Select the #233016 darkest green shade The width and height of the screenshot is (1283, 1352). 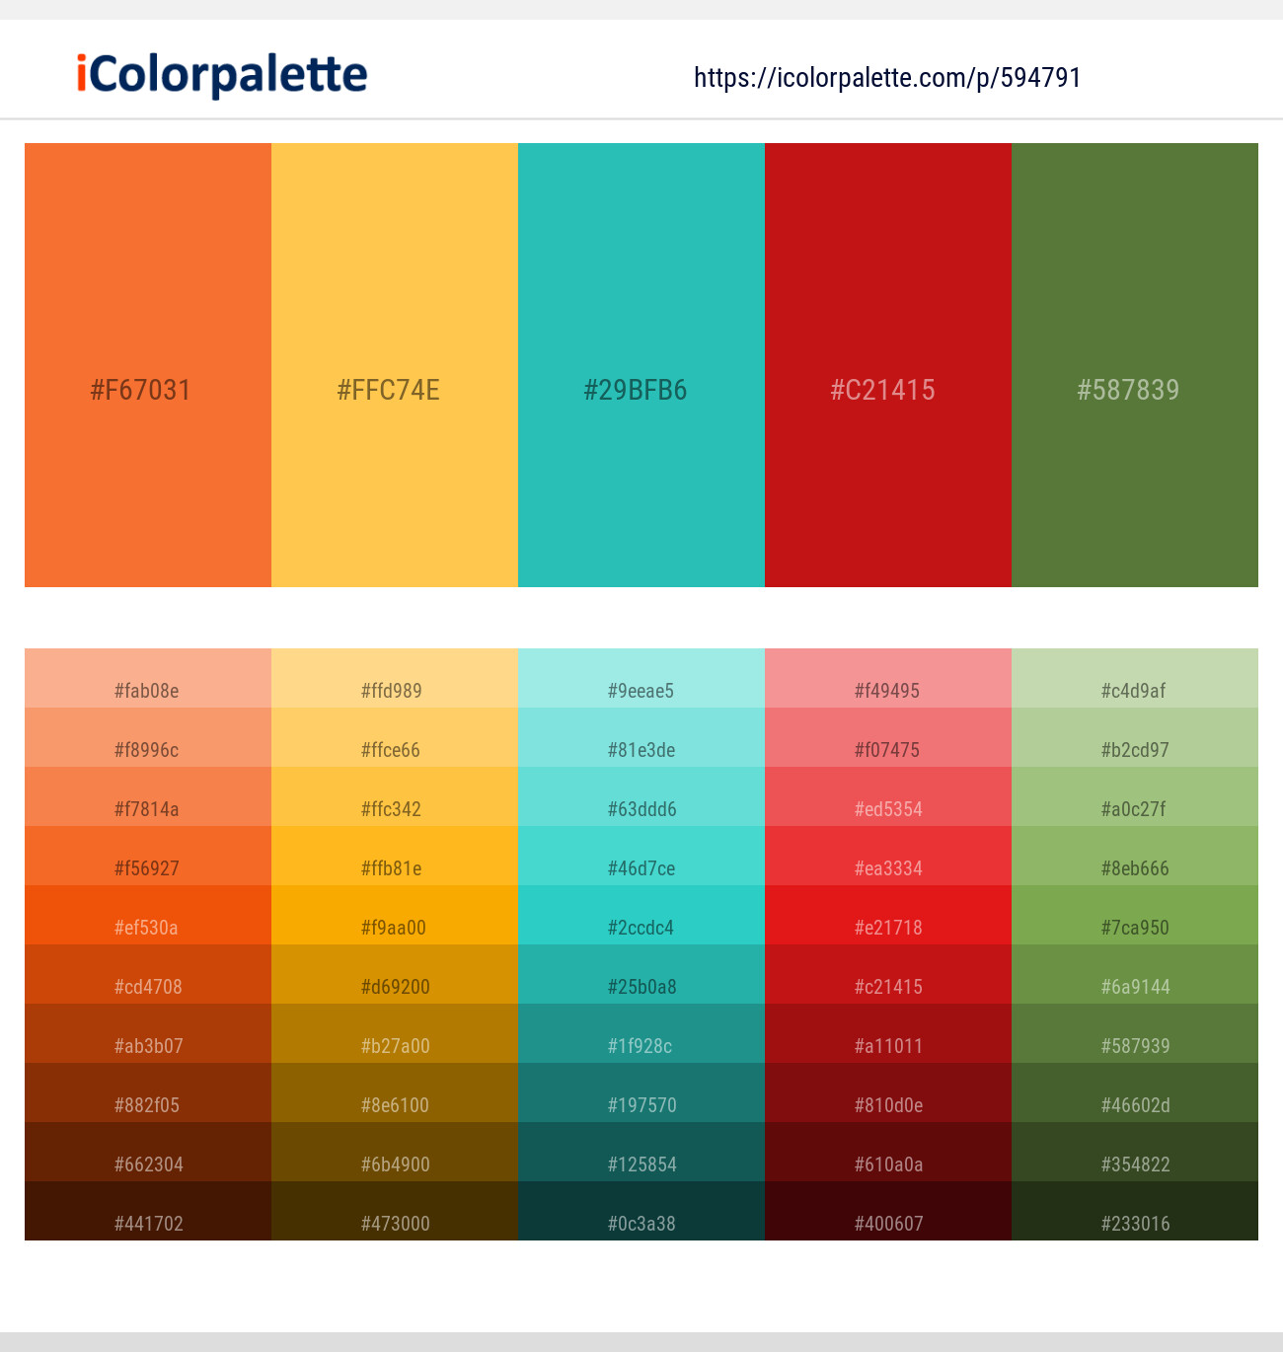[1135, 1212]
